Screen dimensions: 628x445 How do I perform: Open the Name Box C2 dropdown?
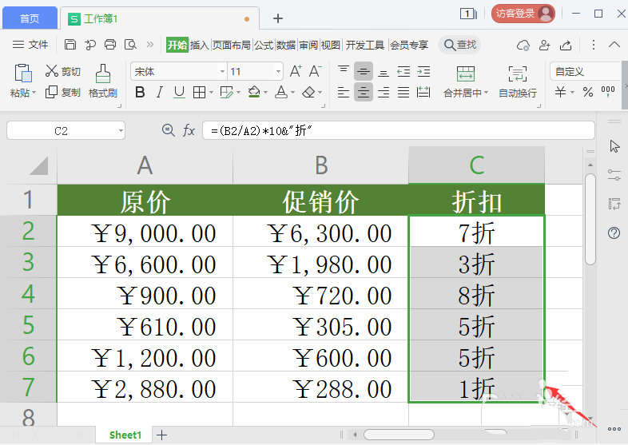pos(121,130)
